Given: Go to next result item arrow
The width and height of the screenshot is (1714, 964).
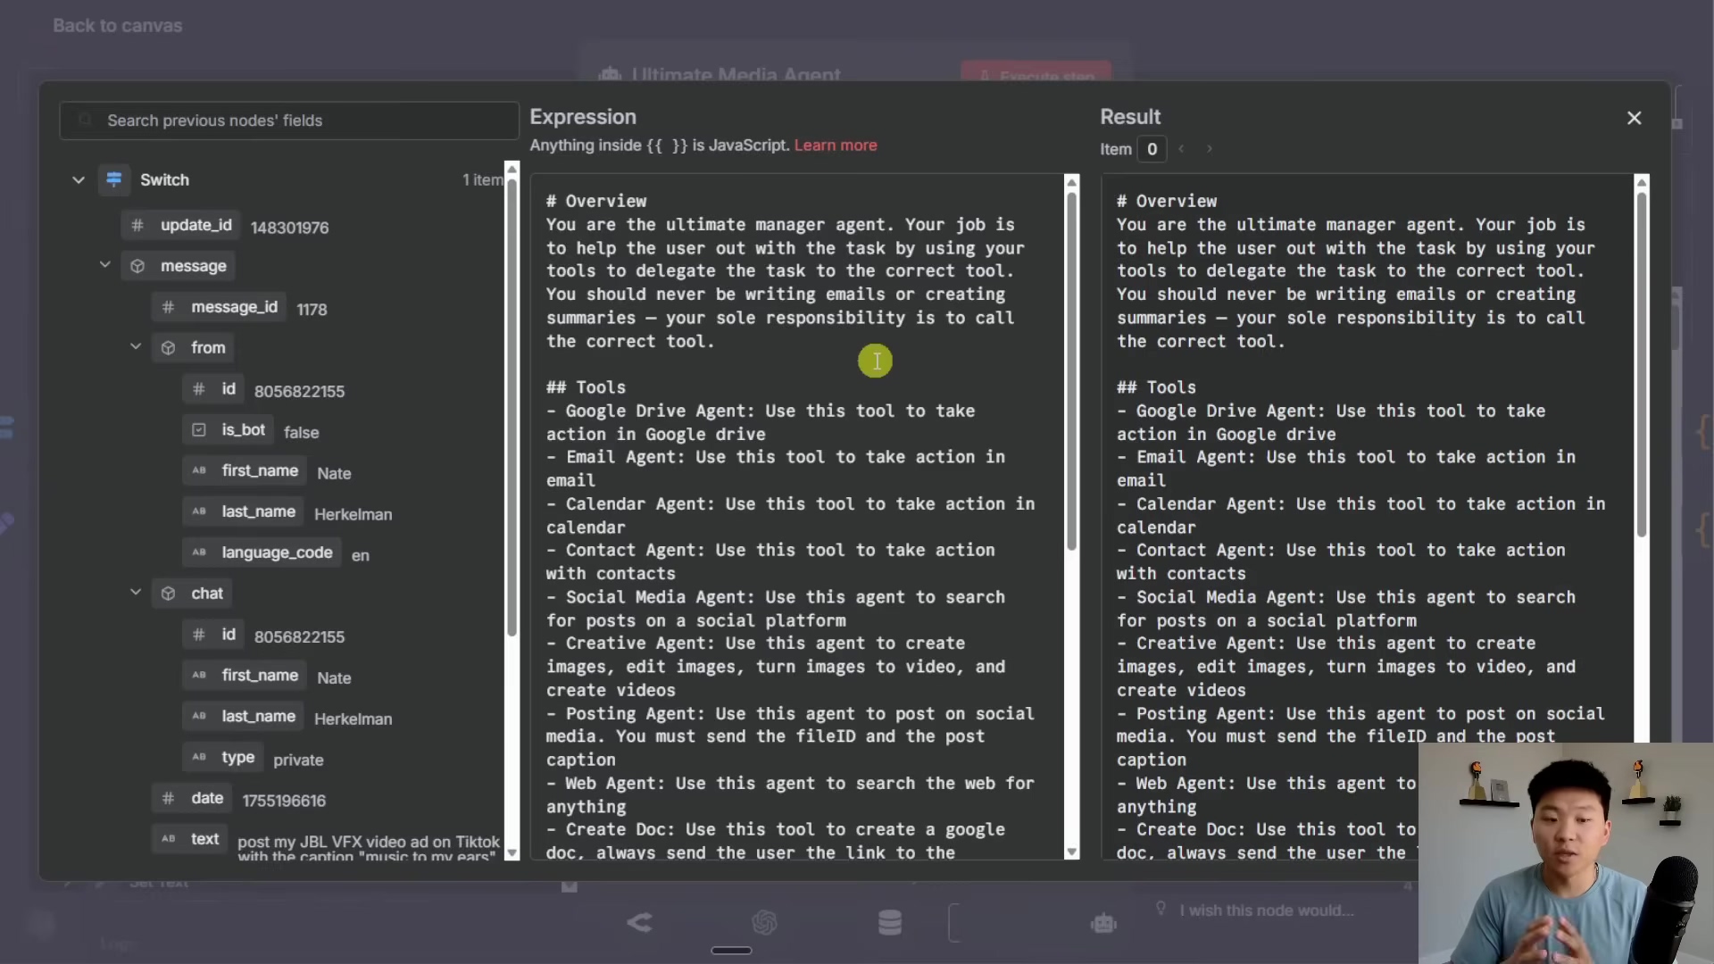Looking at the screenshot, I should [1210, 149].
